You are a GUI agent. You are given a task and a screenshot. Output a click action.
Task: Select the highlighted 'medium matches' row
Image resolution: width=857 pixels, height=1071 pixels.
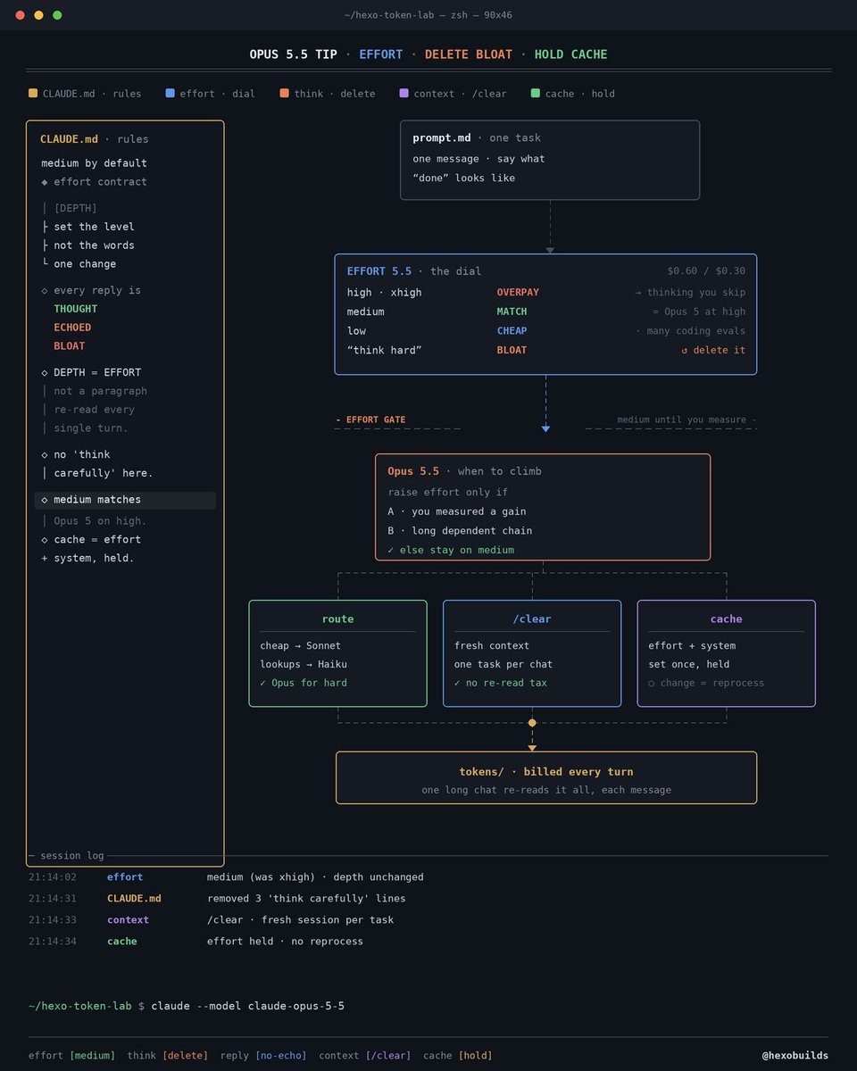pos(125,501)
